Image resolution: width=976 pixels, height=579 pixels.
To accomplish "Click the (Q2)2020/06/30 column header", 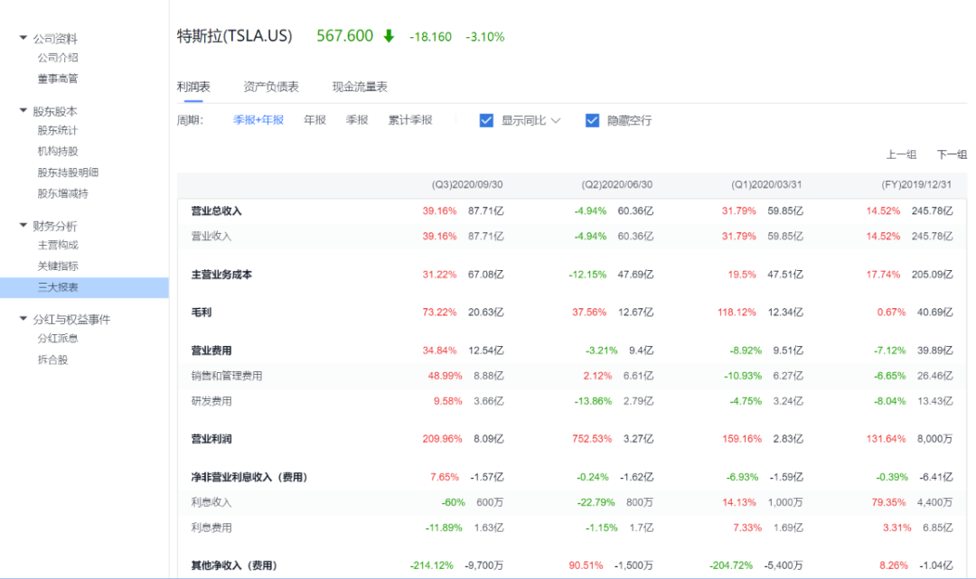I will [x=617, y=184].
